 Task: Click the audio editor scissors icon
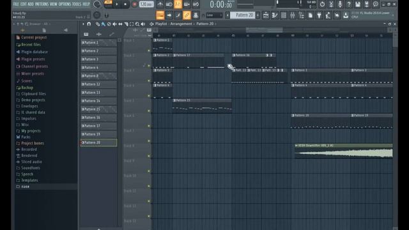click(331, 4)
